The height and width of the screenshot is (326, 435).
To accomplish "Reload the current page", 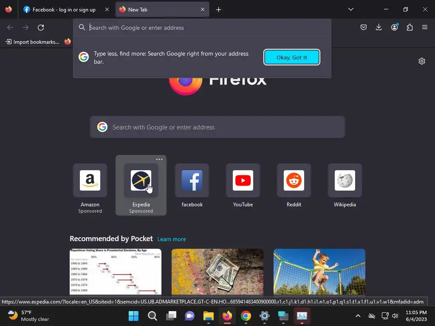I will click(x=41, y=28).
